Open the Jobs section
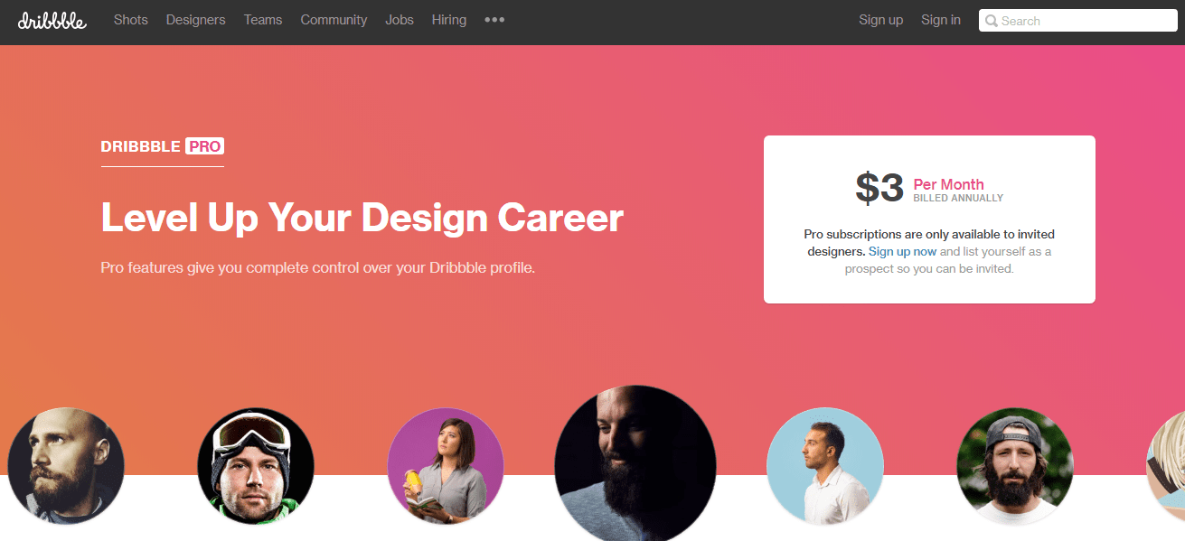Image resolution: width=1185 pixels, height=541 pixels. pyautogui.click(x=400, y=20)
